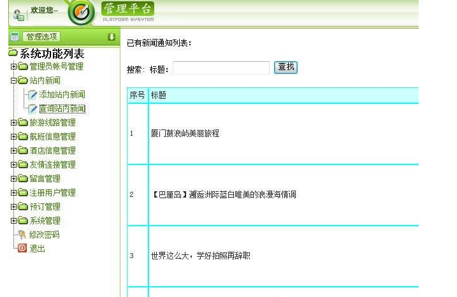Click the folder icon of 酒店信息管理
The height and width of the screenshot is (297, 457).
23,150
